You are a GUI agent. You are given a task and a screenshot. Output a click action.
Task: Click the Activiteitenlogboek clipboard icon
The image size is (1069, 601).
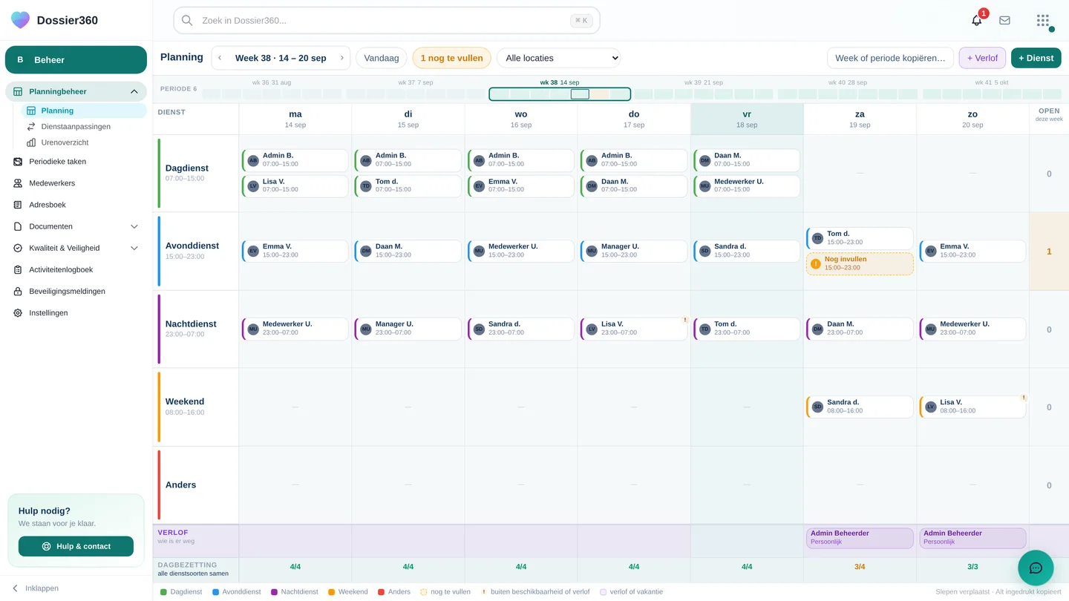tap(18, 270)
